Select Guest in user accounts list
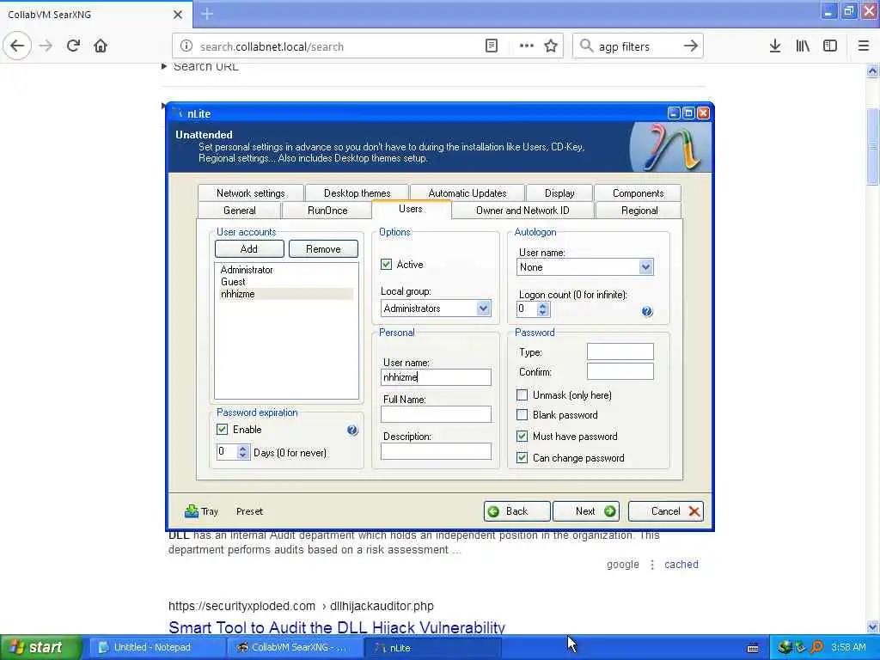 click(x=233, y=282)
